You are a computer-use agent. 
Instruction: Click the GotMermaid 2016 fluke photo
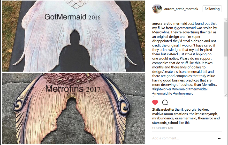click(x=74, y=36)
